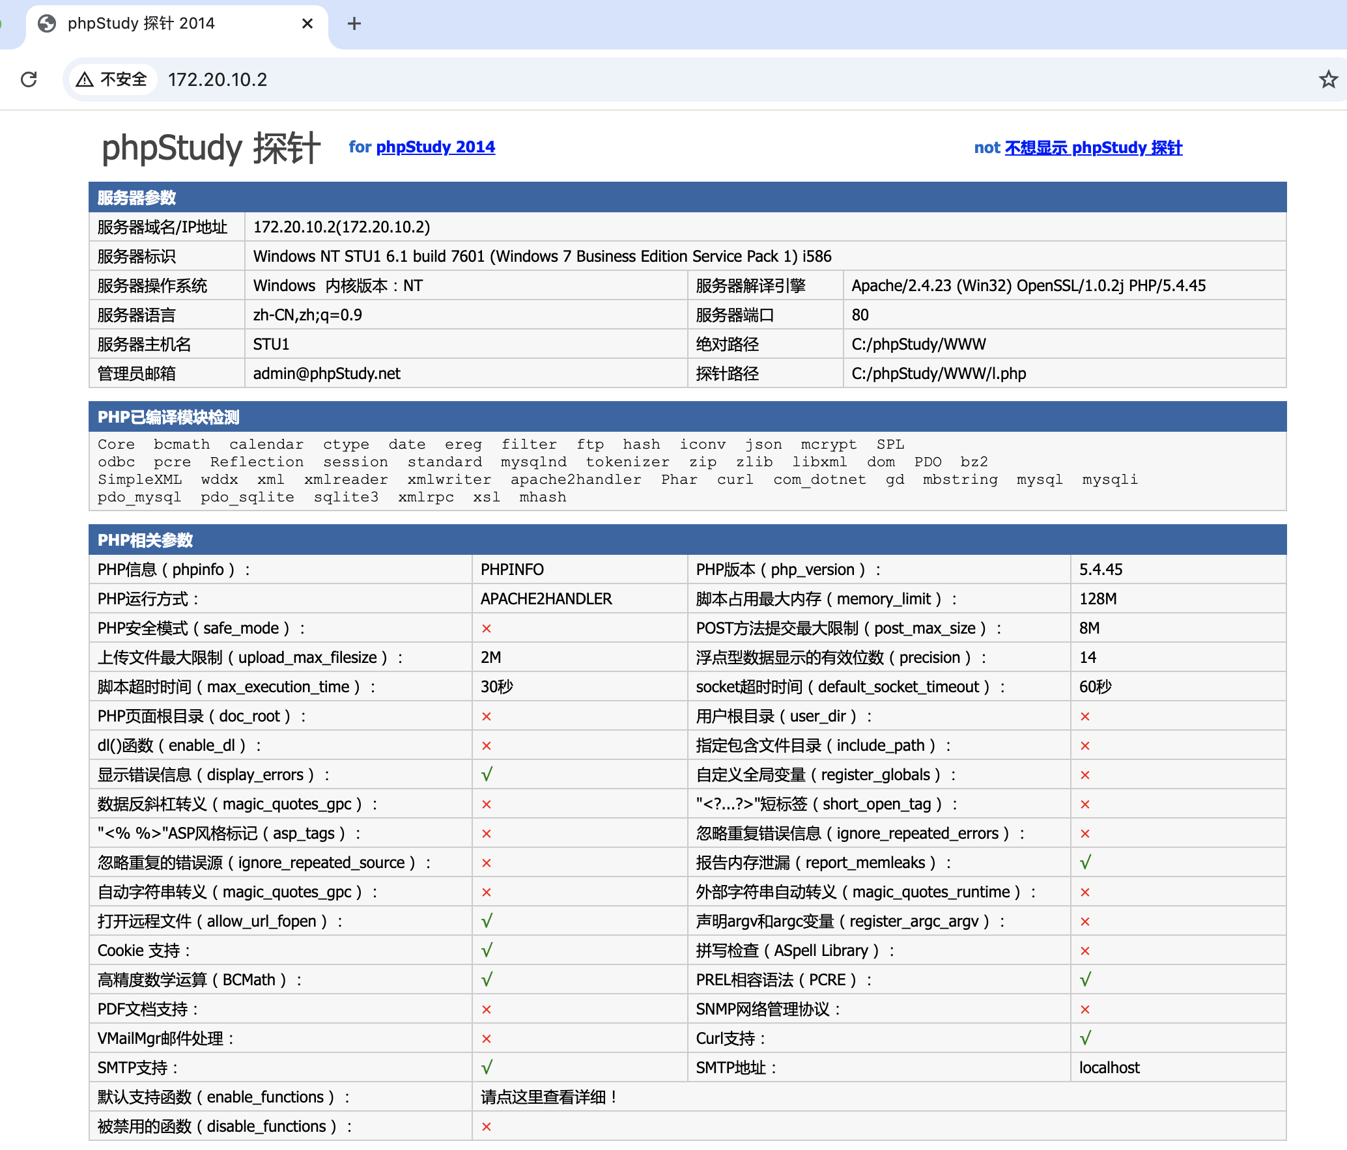This screenshot has width=1347, height=1150.
Task: Click the browser reload icon
Action: [x=29, y=79]
